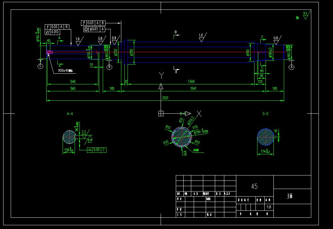333x229 pixels.
Task: Click the 1:8 scale cell
Action: tap(269, 207)
